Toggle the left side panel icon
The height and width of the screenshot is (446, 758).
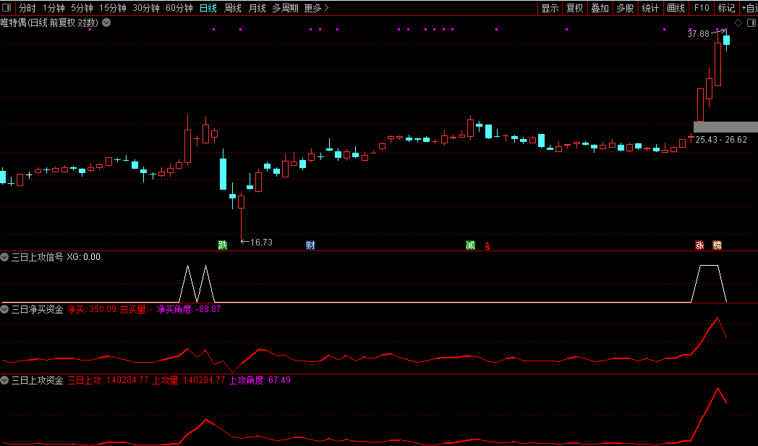pos(7,8)
